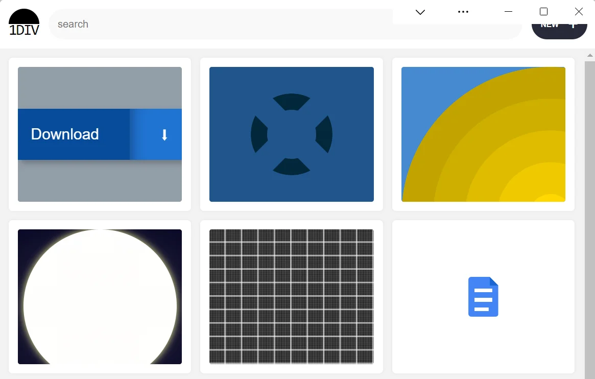Viewport: 595px width, 379px height.
Task: Close the window with X button
Action: pyautogui.click(x=579, y=12)
